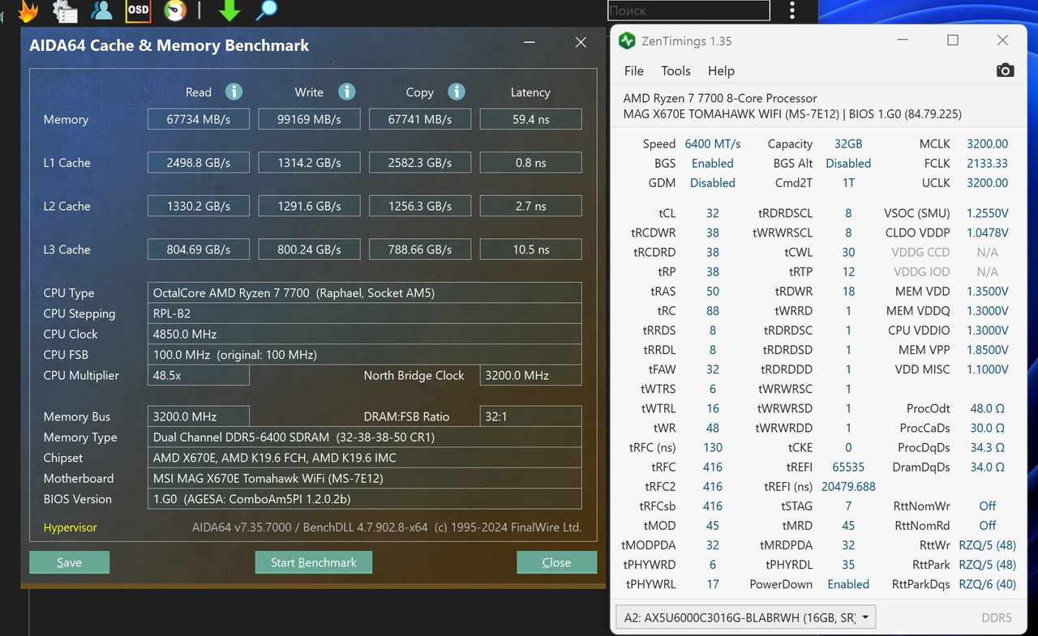This screenshot has width=1038, height=636.
Task: Open the OSD panel toolbar icon
Action: coord(138,11)
